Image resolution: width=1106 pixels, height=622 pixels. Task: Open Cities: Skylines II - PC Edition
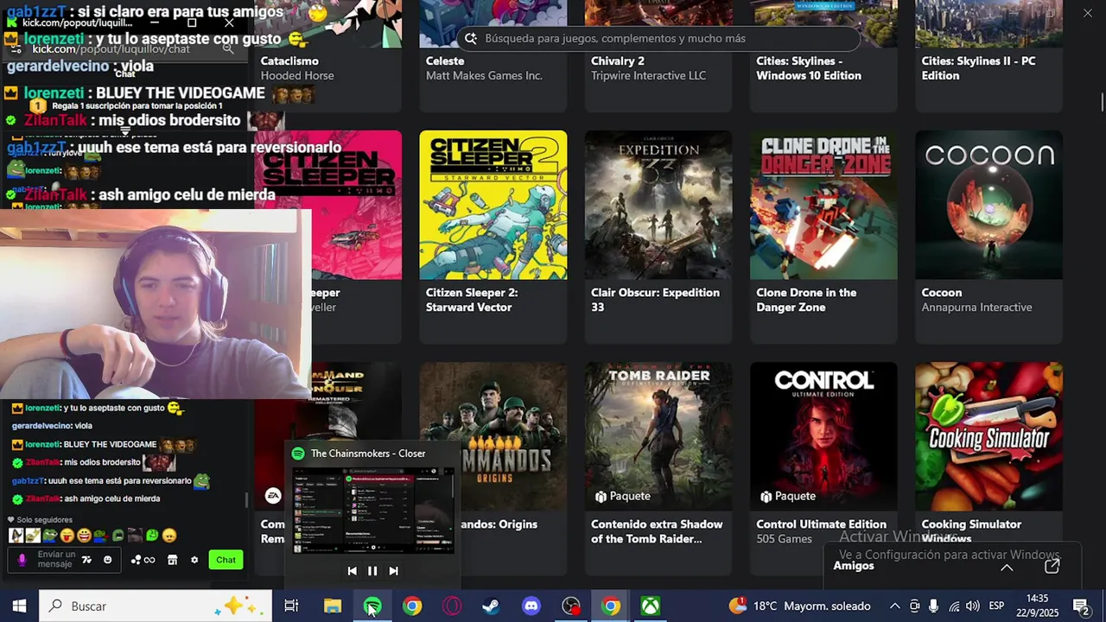[989, 56]
